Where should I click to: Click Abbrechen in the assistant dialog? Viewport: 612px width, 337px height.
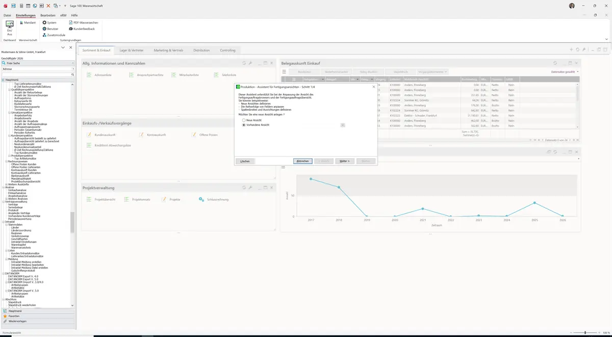[x=303, y=161]
